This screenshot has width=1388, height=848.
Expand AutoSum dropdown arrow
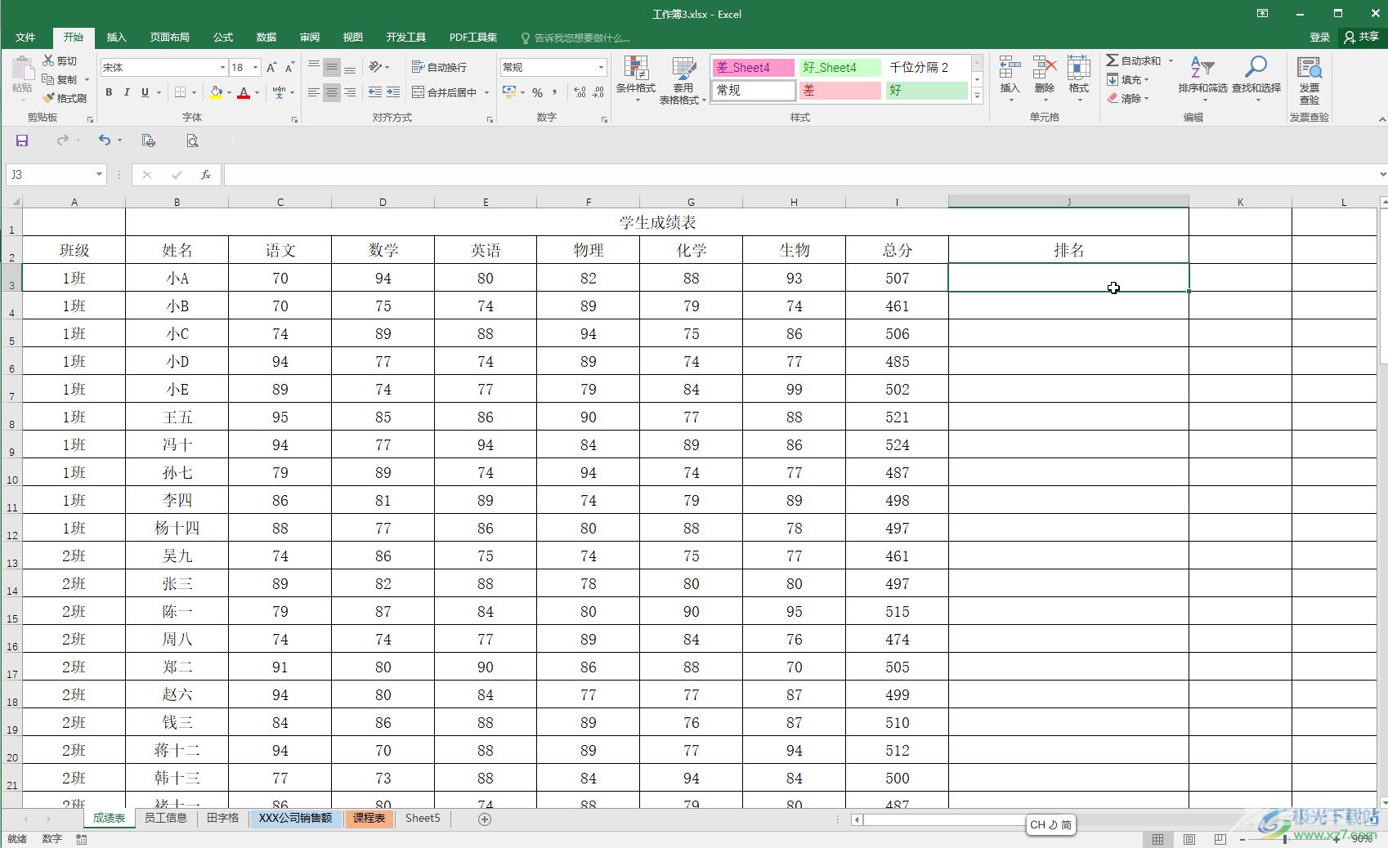[1171, 60]
